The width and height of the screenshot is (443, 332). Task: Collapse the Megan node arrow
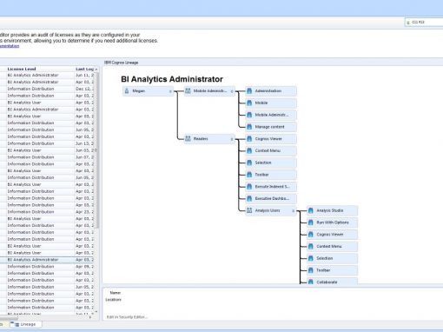(170, 91)
